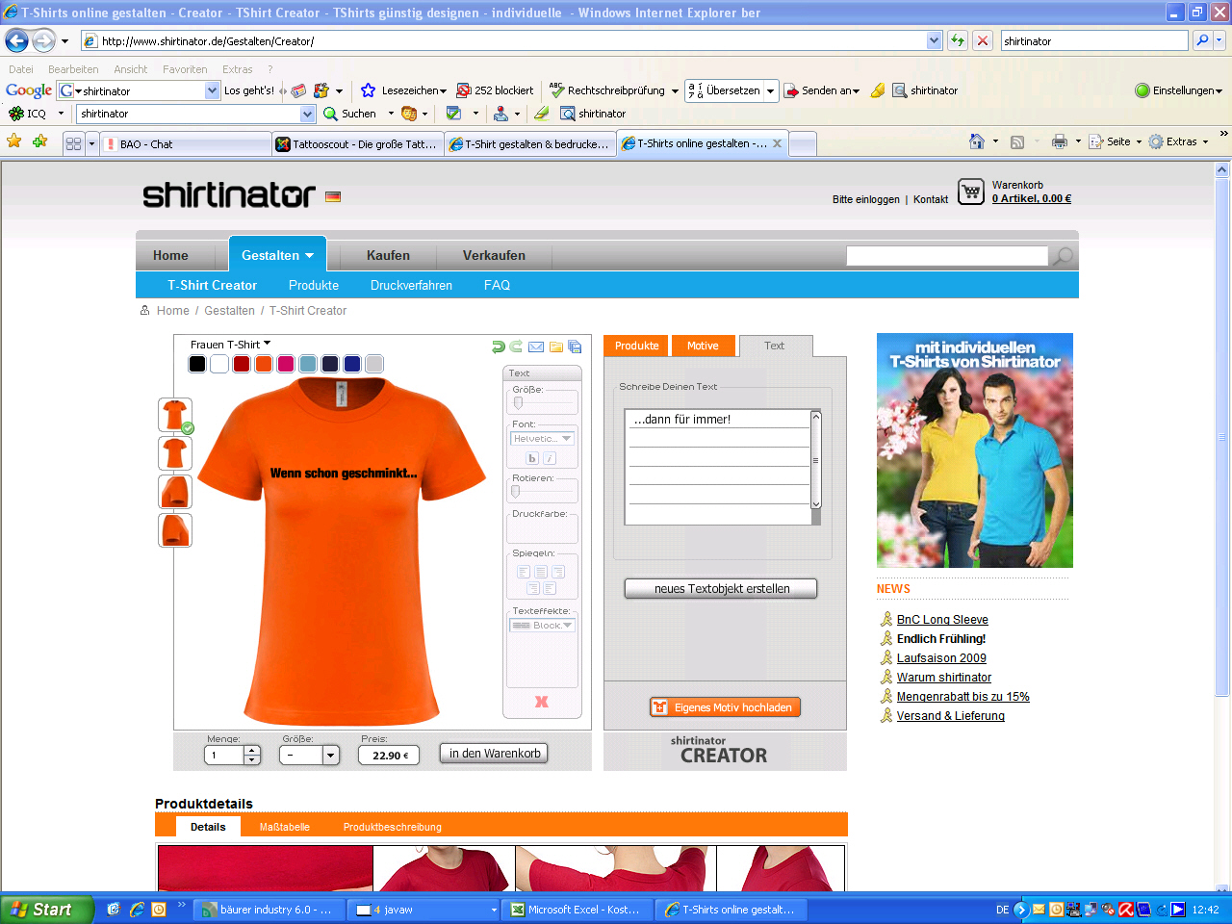Select the bottom sleeve view thumbnail

pos(175,530)
